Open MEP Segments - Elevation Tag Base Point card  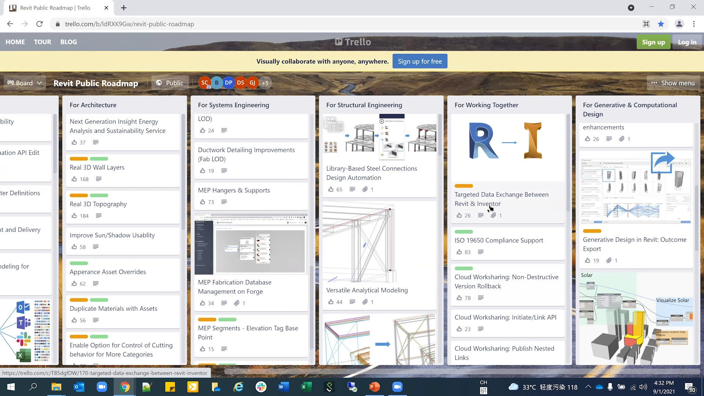[x=251, y=335]
